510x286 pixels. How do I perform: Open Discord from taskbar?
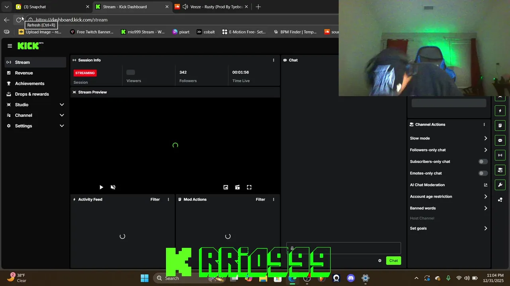click(x=351, y=278)
